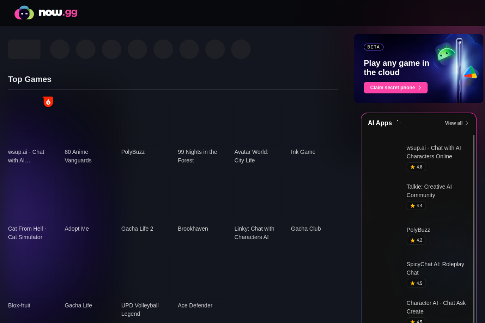485x323 pixels.
Task: Open "wsup.ai - Chat with AI Characters Online" in AI Apps
Action: tap(434, 152)
